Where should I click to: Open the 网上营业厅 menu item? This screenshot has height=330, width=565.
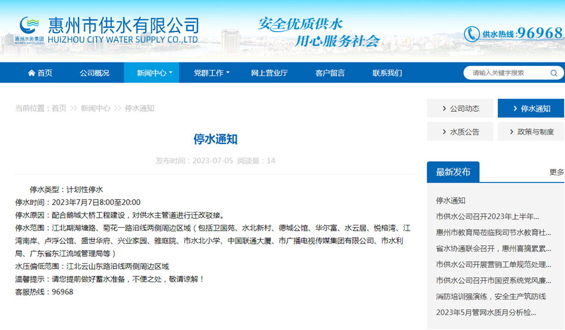269,73
